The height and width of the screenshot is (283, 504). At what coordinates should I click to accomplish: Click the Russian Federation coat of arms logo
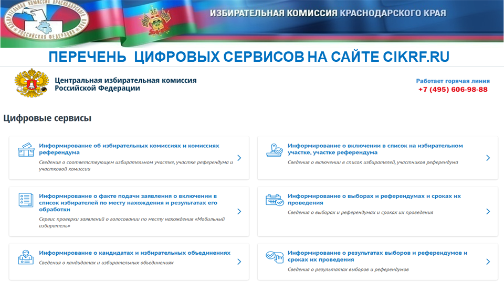pos(31,84)
